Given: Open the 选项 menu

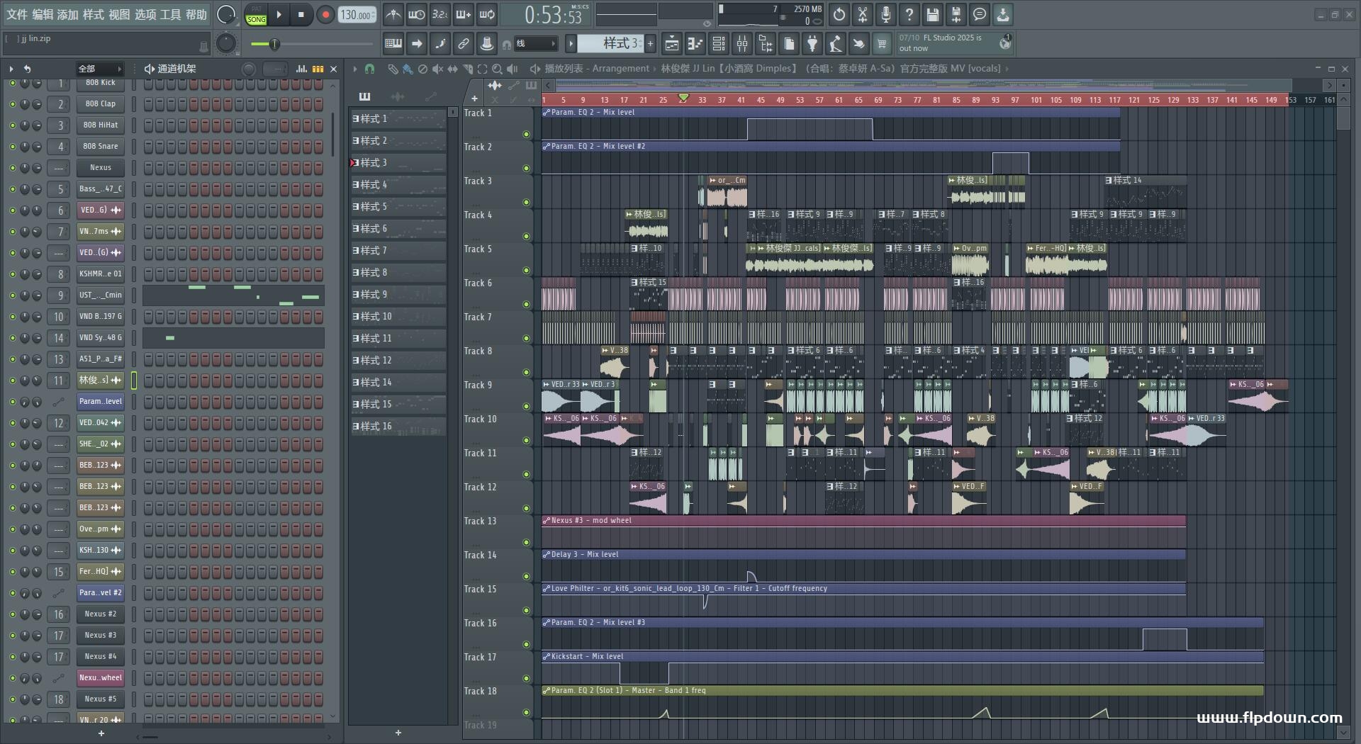Looking at the screenshot, I should click(145, 14).
